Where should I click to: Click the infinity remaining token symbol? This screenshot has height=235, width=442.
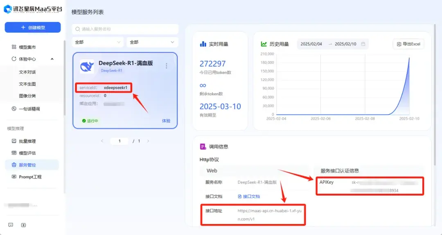203,85
